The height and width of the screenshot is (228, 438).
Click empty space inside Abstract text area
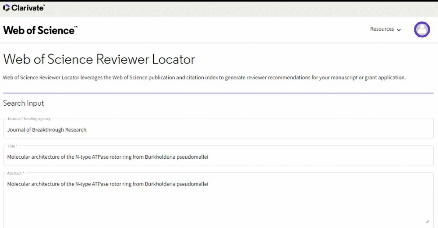pyautogui.click(x=219, y=206)
